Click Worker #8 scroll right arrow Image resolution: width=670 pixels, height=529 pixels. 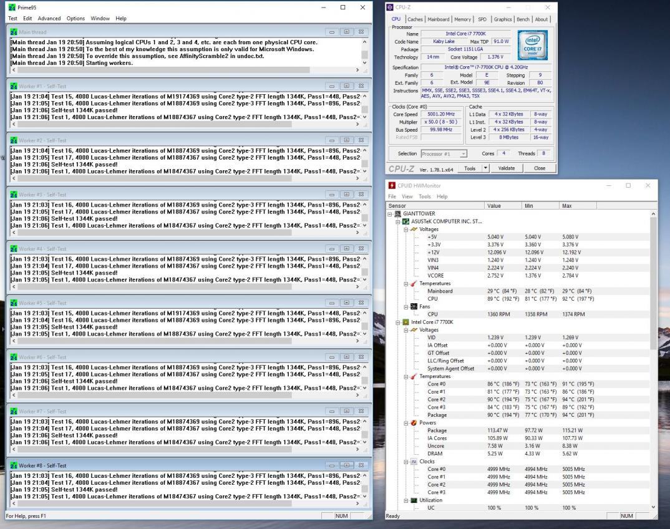357,503
